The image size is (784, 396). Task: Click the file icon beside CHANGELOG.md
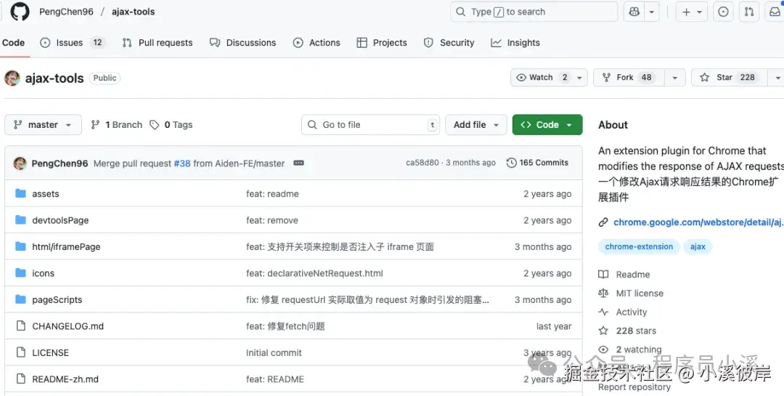20,326
